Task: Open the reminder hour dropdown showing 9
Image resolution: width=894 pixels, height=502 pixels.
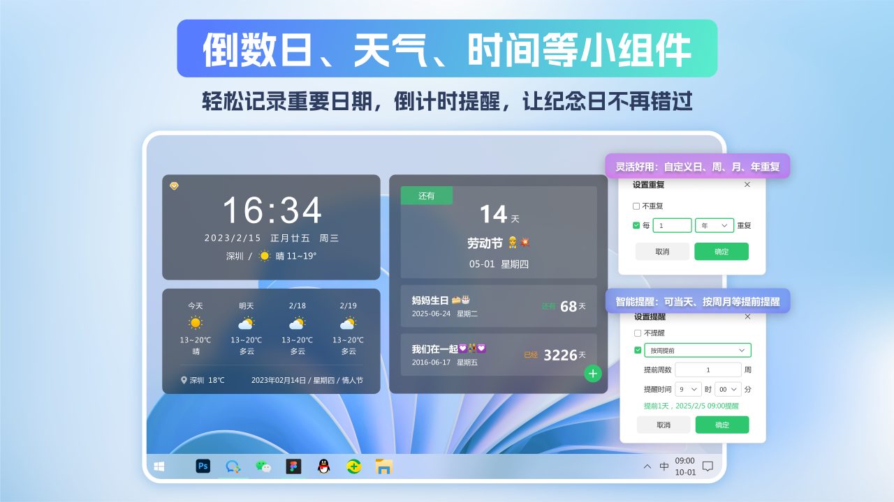Action: (688, 389)
